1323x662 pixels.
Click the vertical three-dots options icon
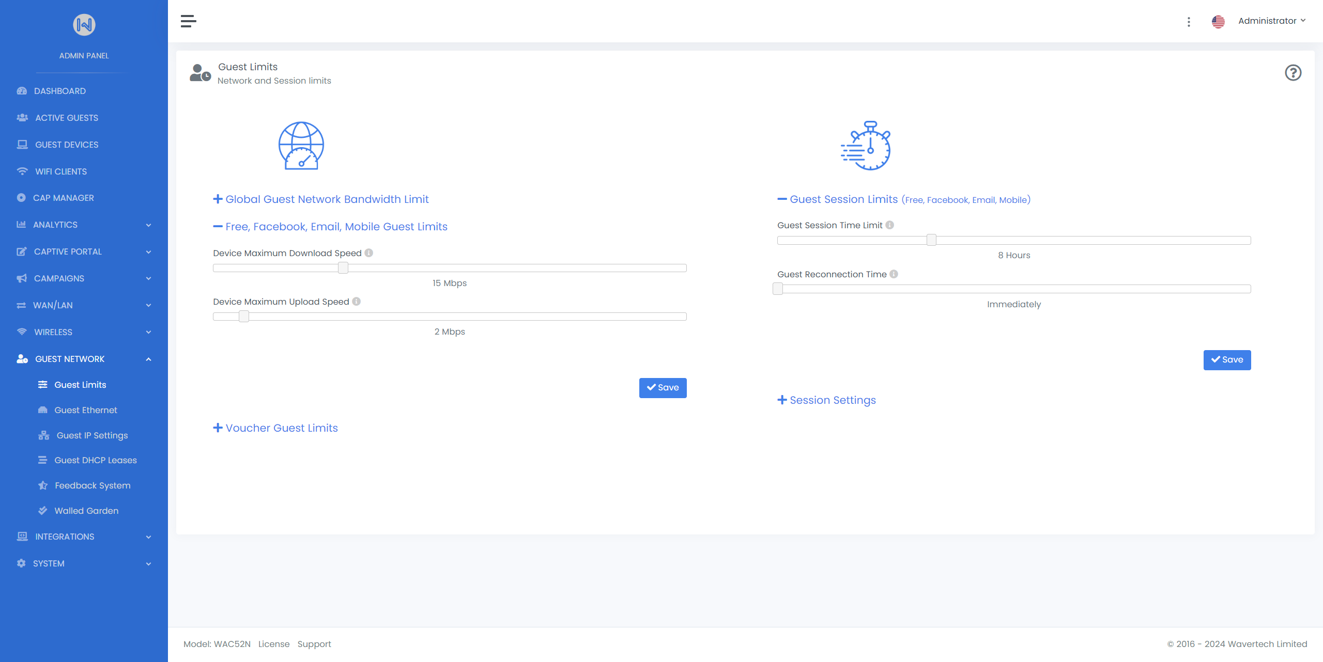coord(1189,22)
